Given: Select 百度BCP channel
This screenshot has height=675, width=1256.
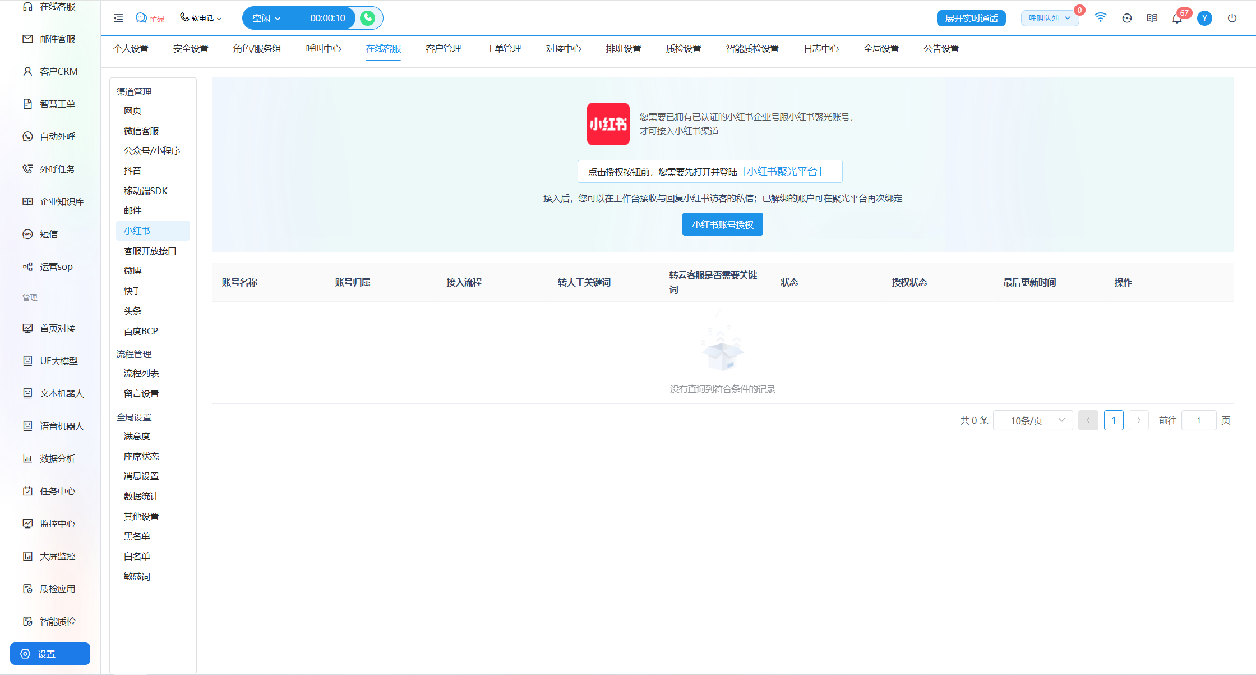Looking at the screenshot, I should coord(141,332).
